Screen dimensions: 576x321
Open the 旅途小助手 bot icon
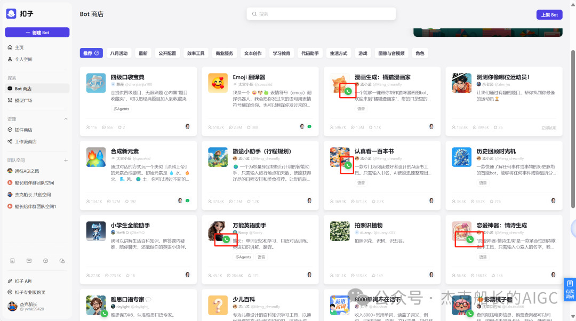(x=218, y=157)
